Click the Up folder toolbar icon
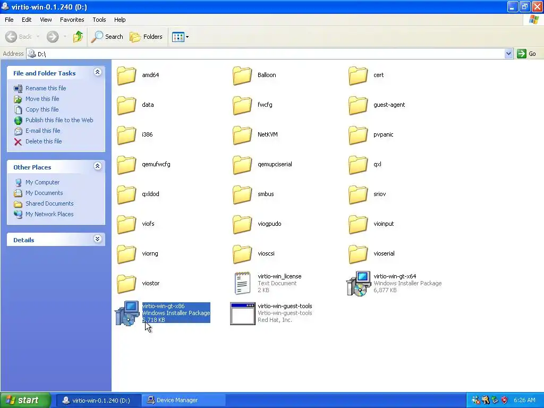Image resolution: width=544 pixels, height=408 pixels. [x=78, y=37]
